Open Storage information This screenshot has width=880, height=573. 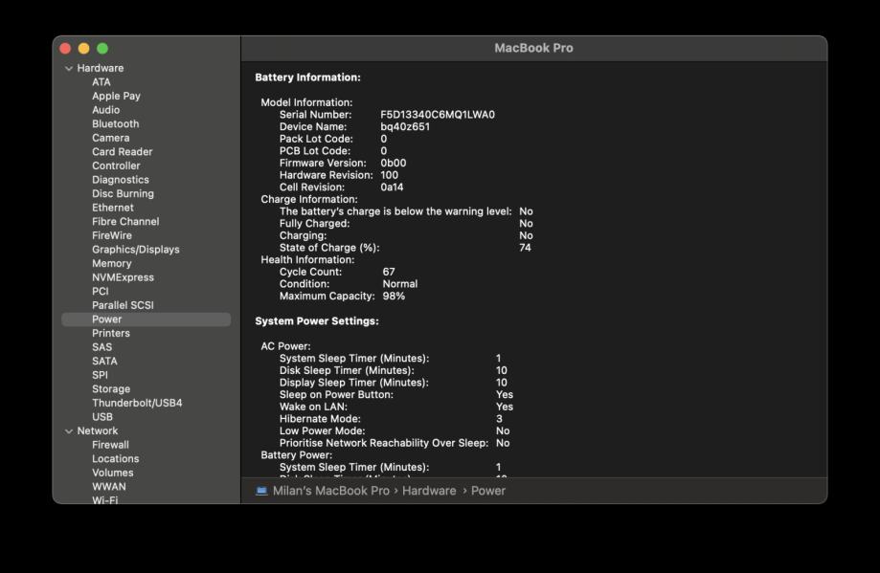(x=110, y=389)
